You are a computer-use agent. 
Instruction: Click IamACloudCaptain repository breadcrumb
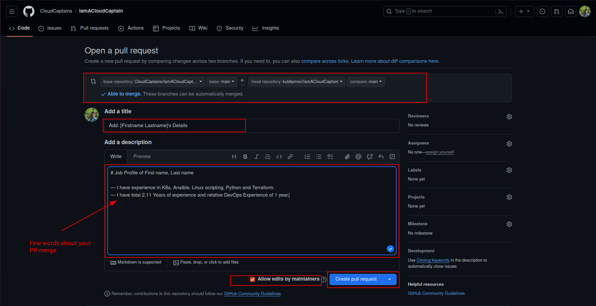101,11
